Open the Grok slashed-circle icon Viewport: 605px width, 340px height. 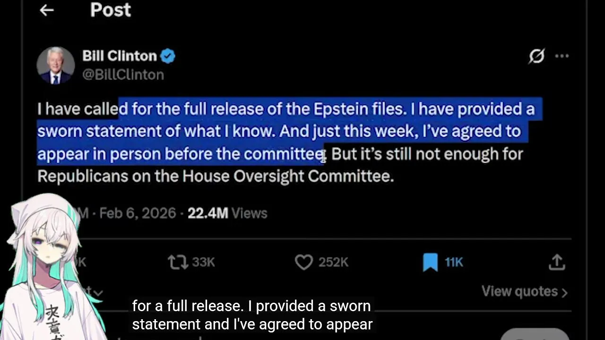tap(536, 56)
